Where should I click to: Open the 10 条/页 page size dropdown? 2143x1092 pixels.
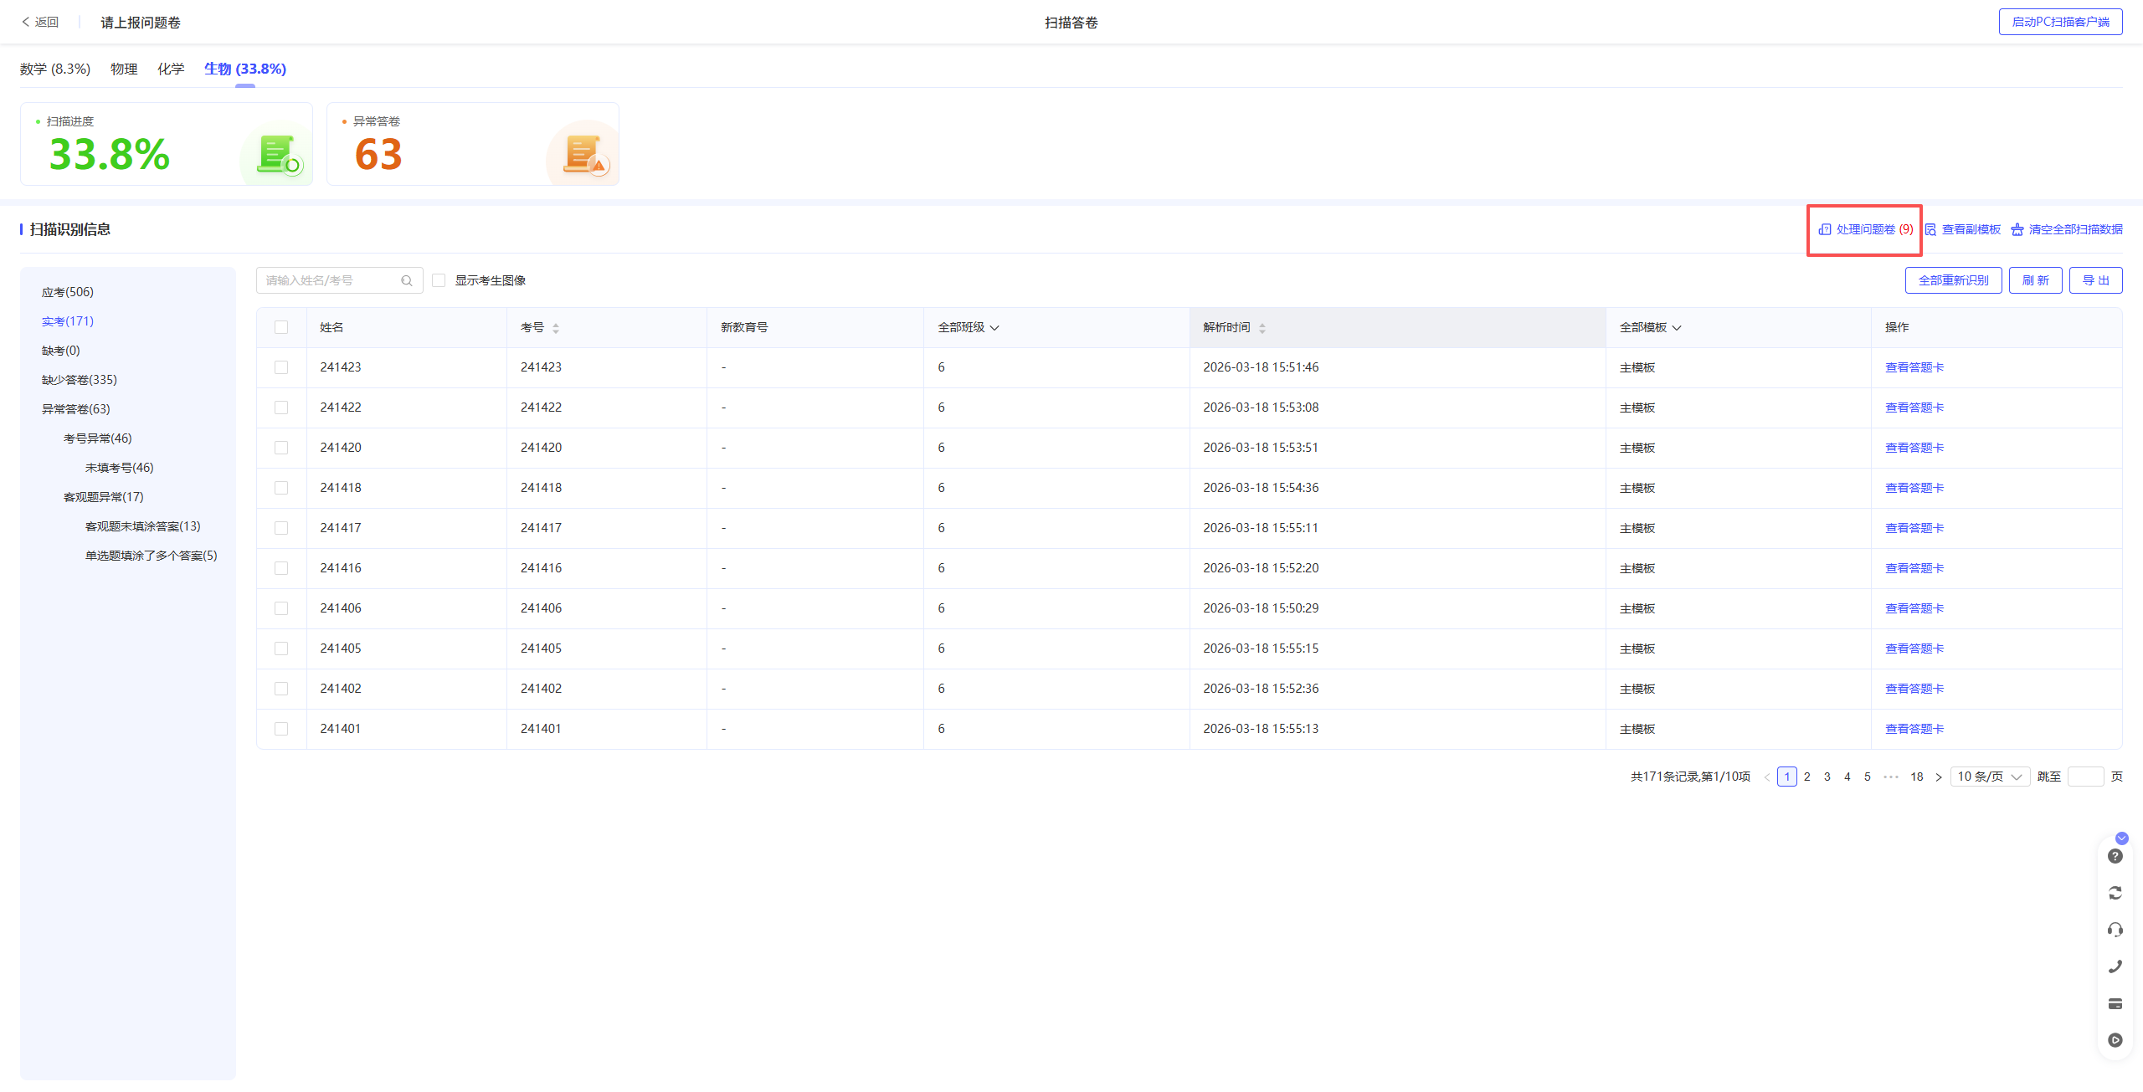click(x=1989, y=777)
